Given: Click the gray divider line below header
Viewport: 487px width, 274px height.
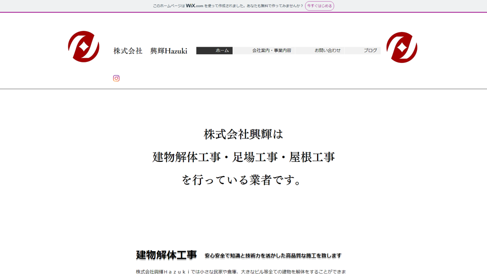Looking at the screenshot, I should (x=243, y=89).
